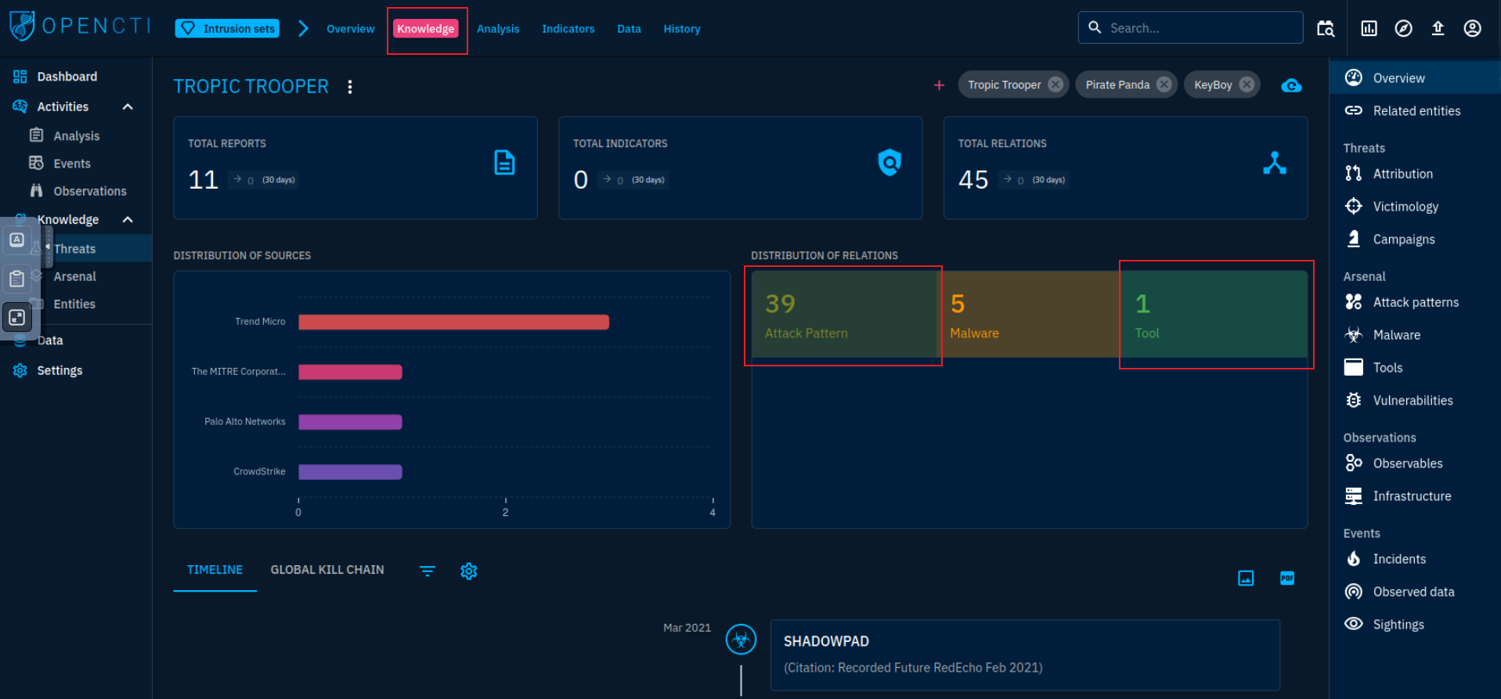Focus the Search input field

(1190, 27)
